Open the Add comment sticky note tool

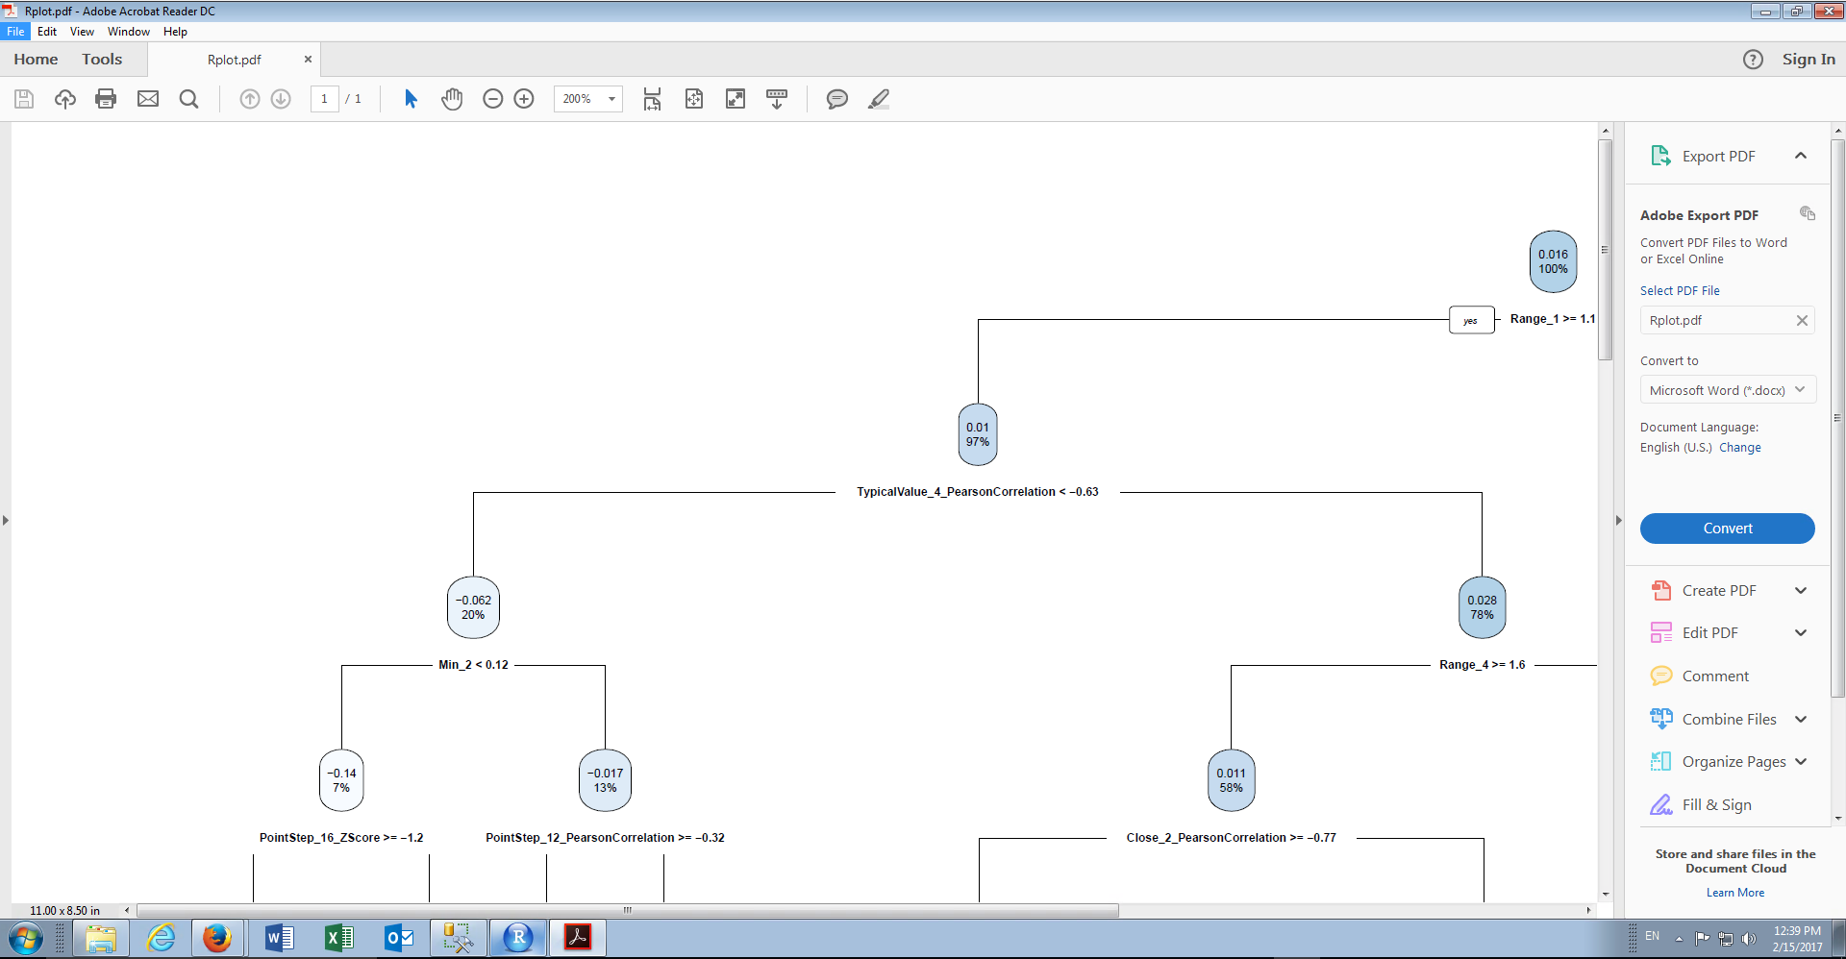837,99
